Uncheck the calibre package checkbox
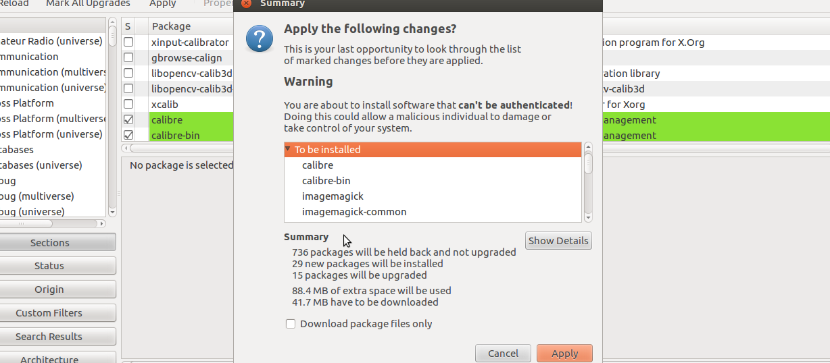Viewport: 830px width, 363px height. coord(128,120)
